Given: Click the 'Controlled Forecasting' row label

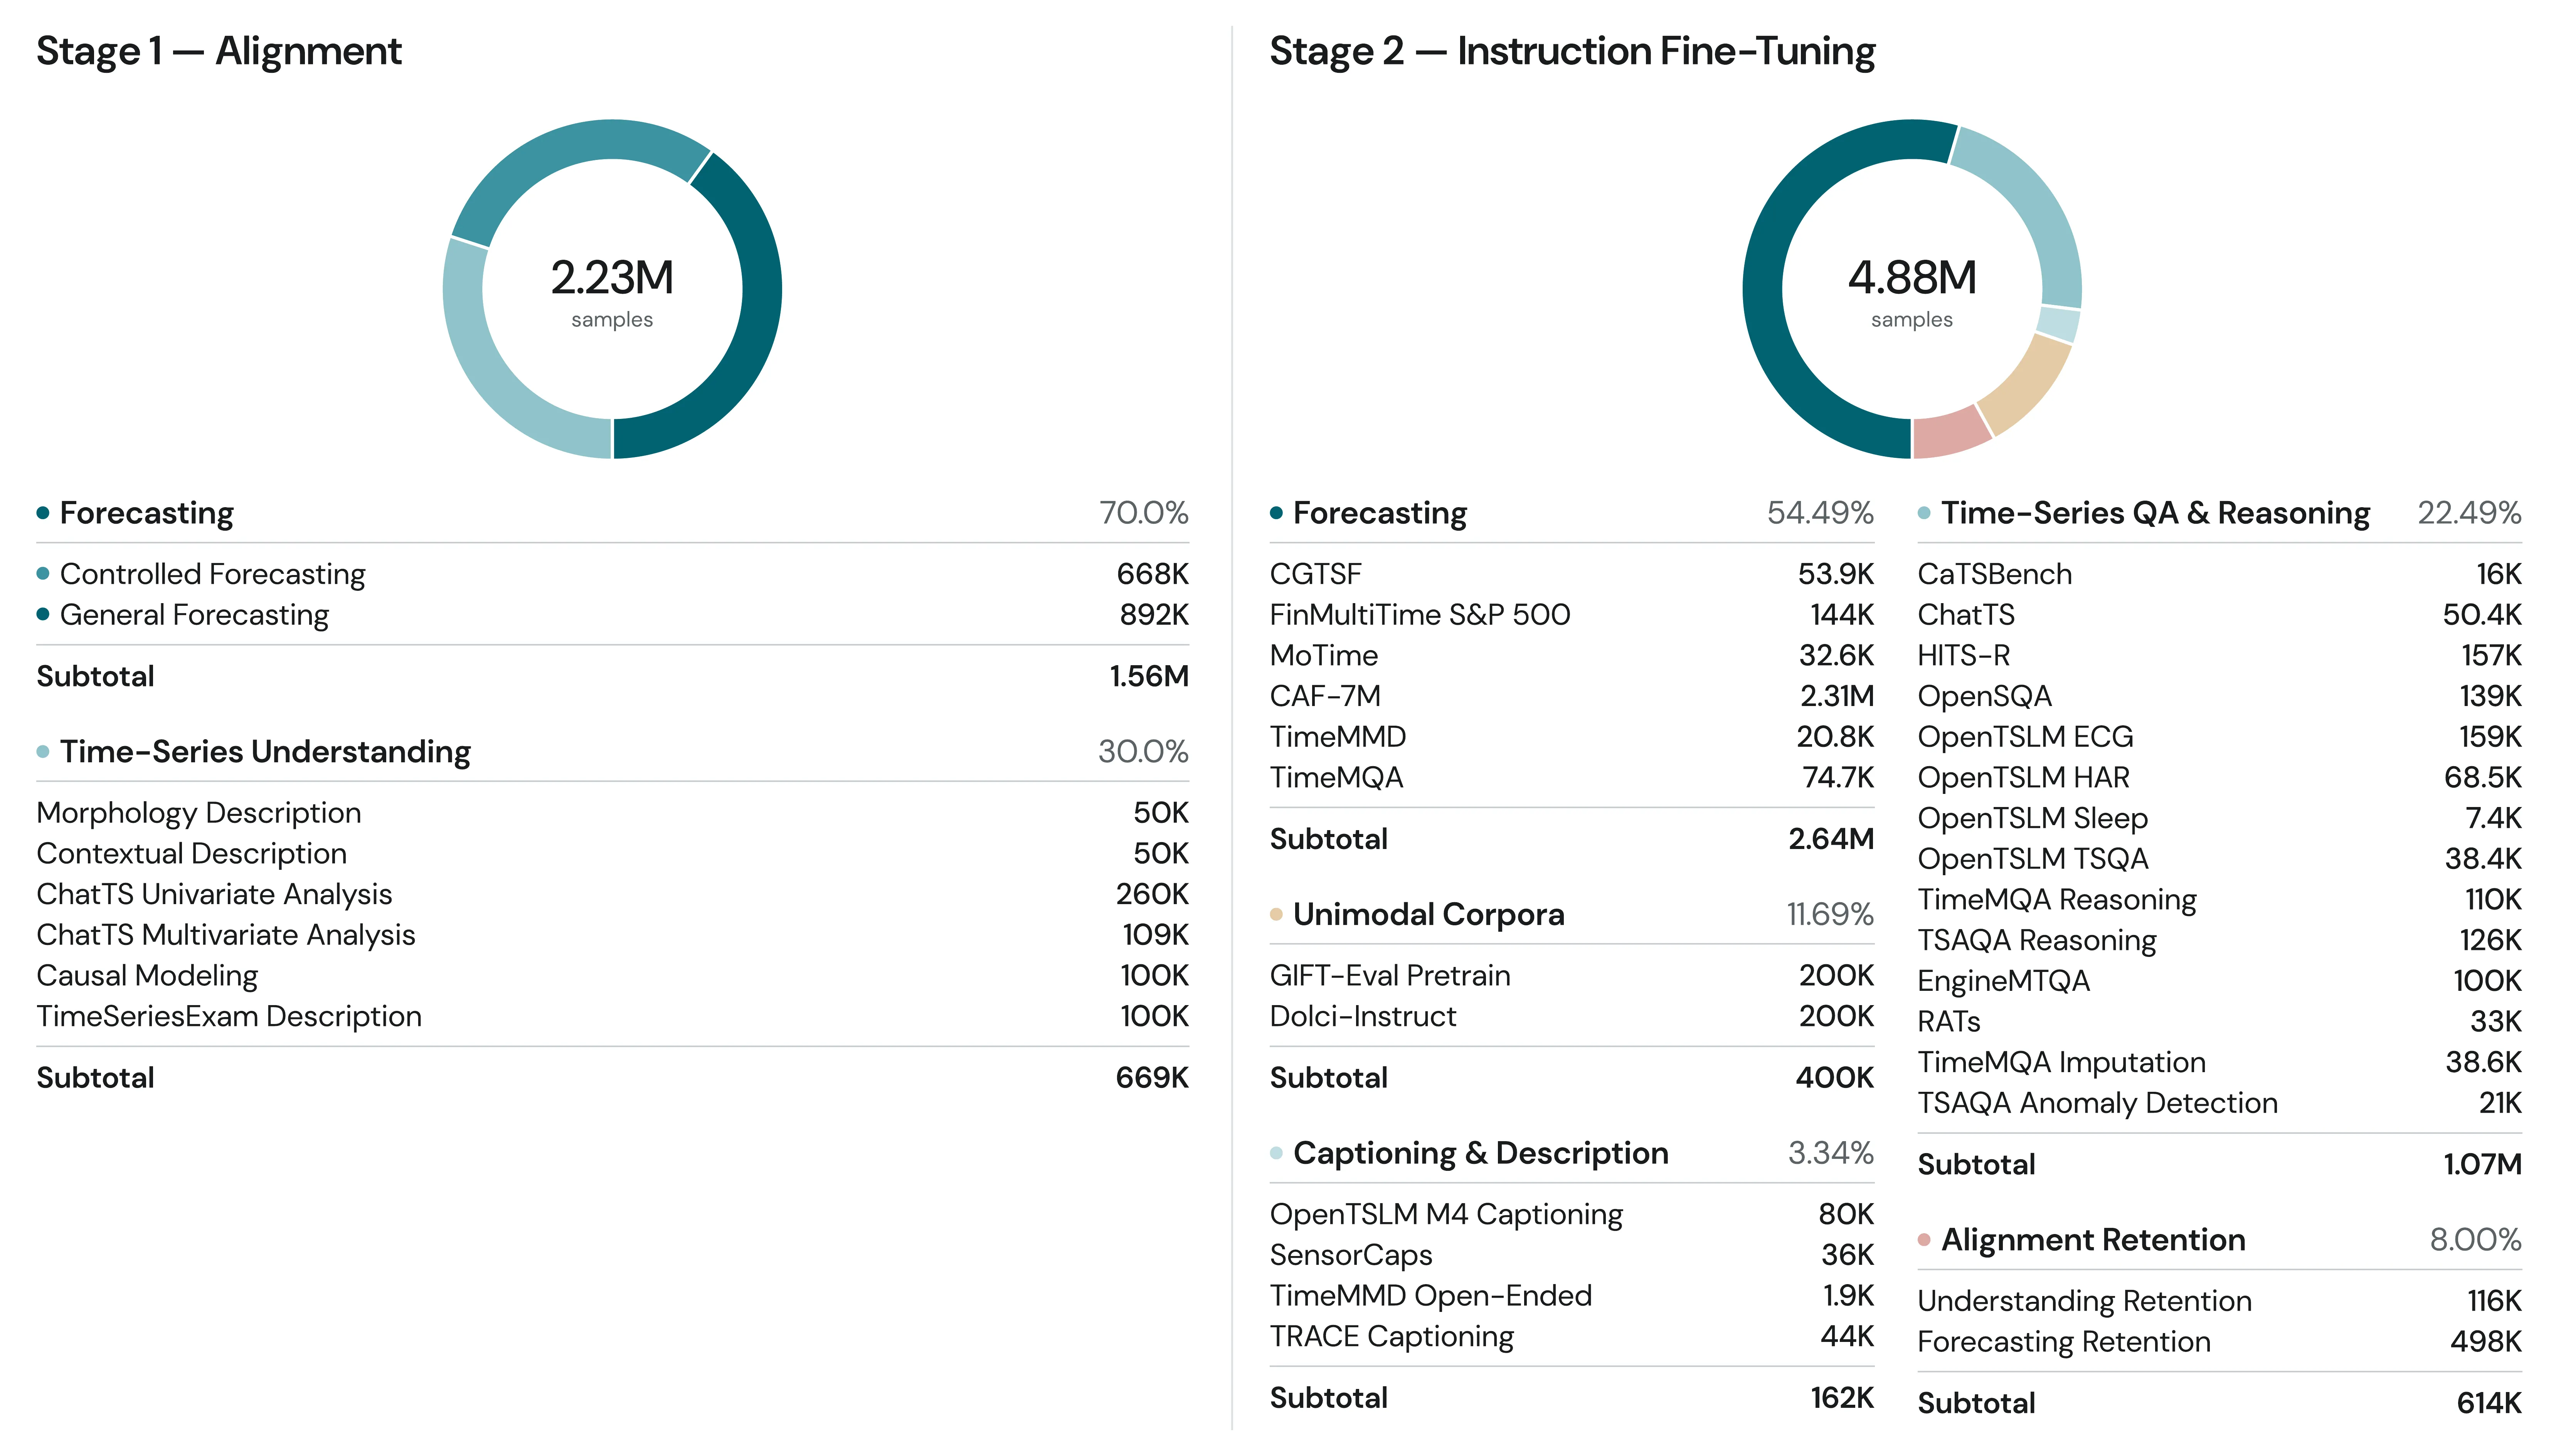Looking at the screenshot, I should [213, 574].
